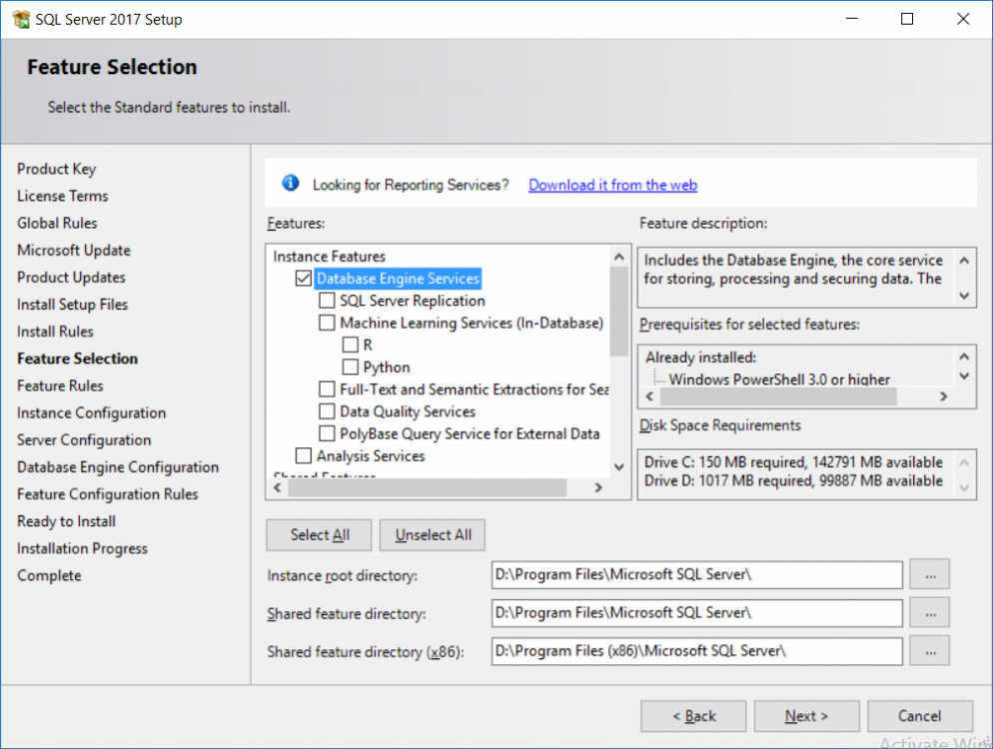Enable PolyBase Query Service checkbox
The width and height of the screenshot is (993, 749).
(327, 433)
